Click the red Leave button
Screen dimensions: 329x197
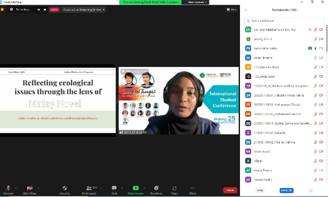pos(230,190)
